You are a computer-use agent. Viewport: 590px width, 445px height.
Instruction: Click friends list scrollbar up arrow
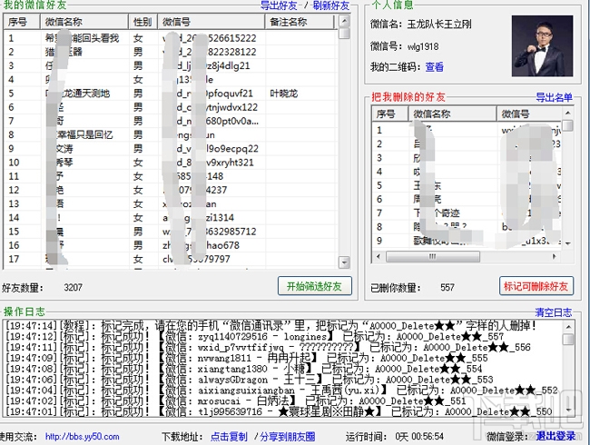(x=344, y=21)
